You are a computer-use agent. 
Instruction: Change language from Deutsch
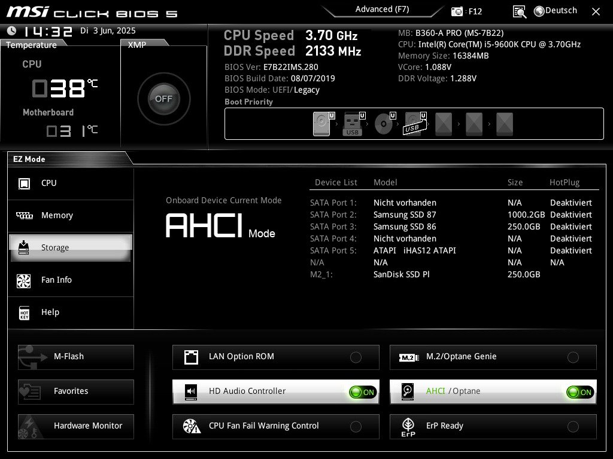coord(561,11)
